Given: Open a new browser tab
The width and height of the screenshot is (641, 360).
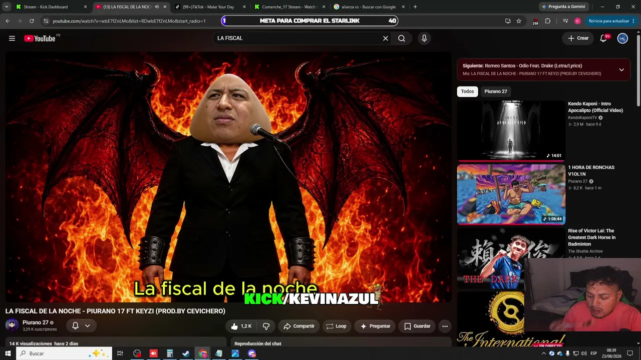Looking at the screenshot, I should pyautogui.click(x=415, y=7).
